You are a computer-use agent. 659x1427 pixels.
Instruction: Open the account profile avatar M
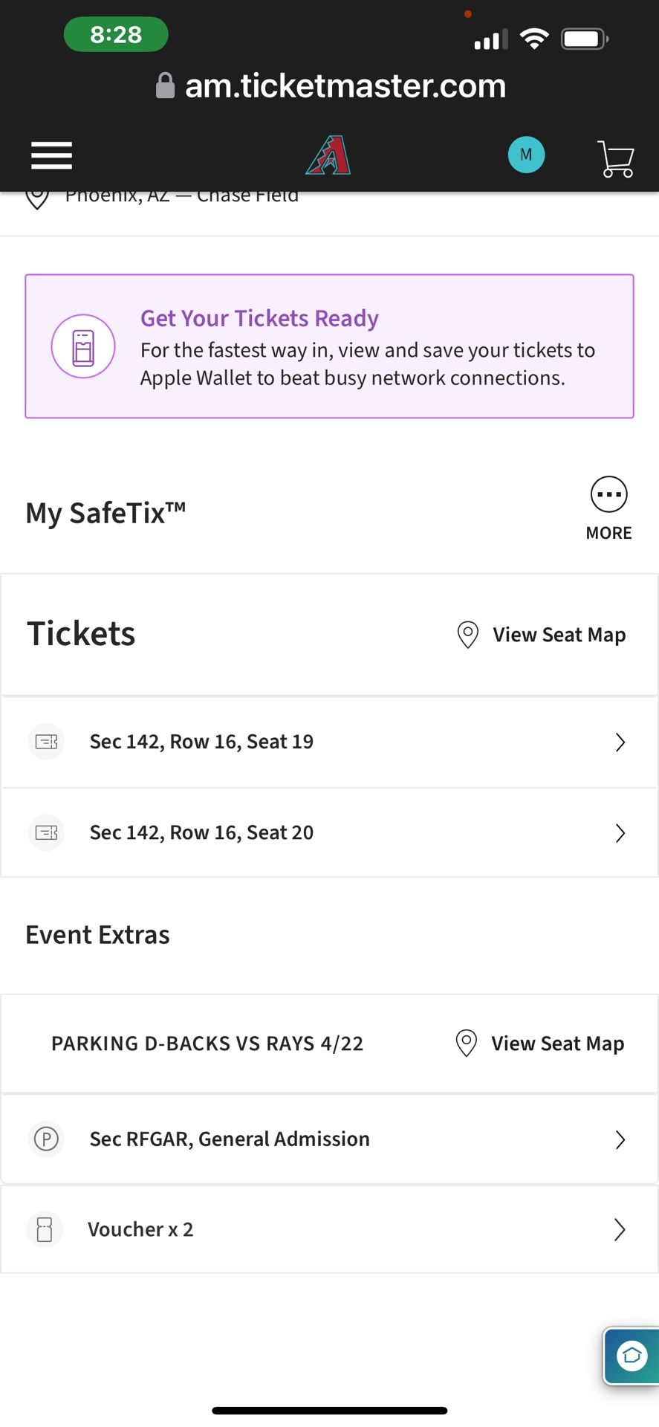(526, 155)
